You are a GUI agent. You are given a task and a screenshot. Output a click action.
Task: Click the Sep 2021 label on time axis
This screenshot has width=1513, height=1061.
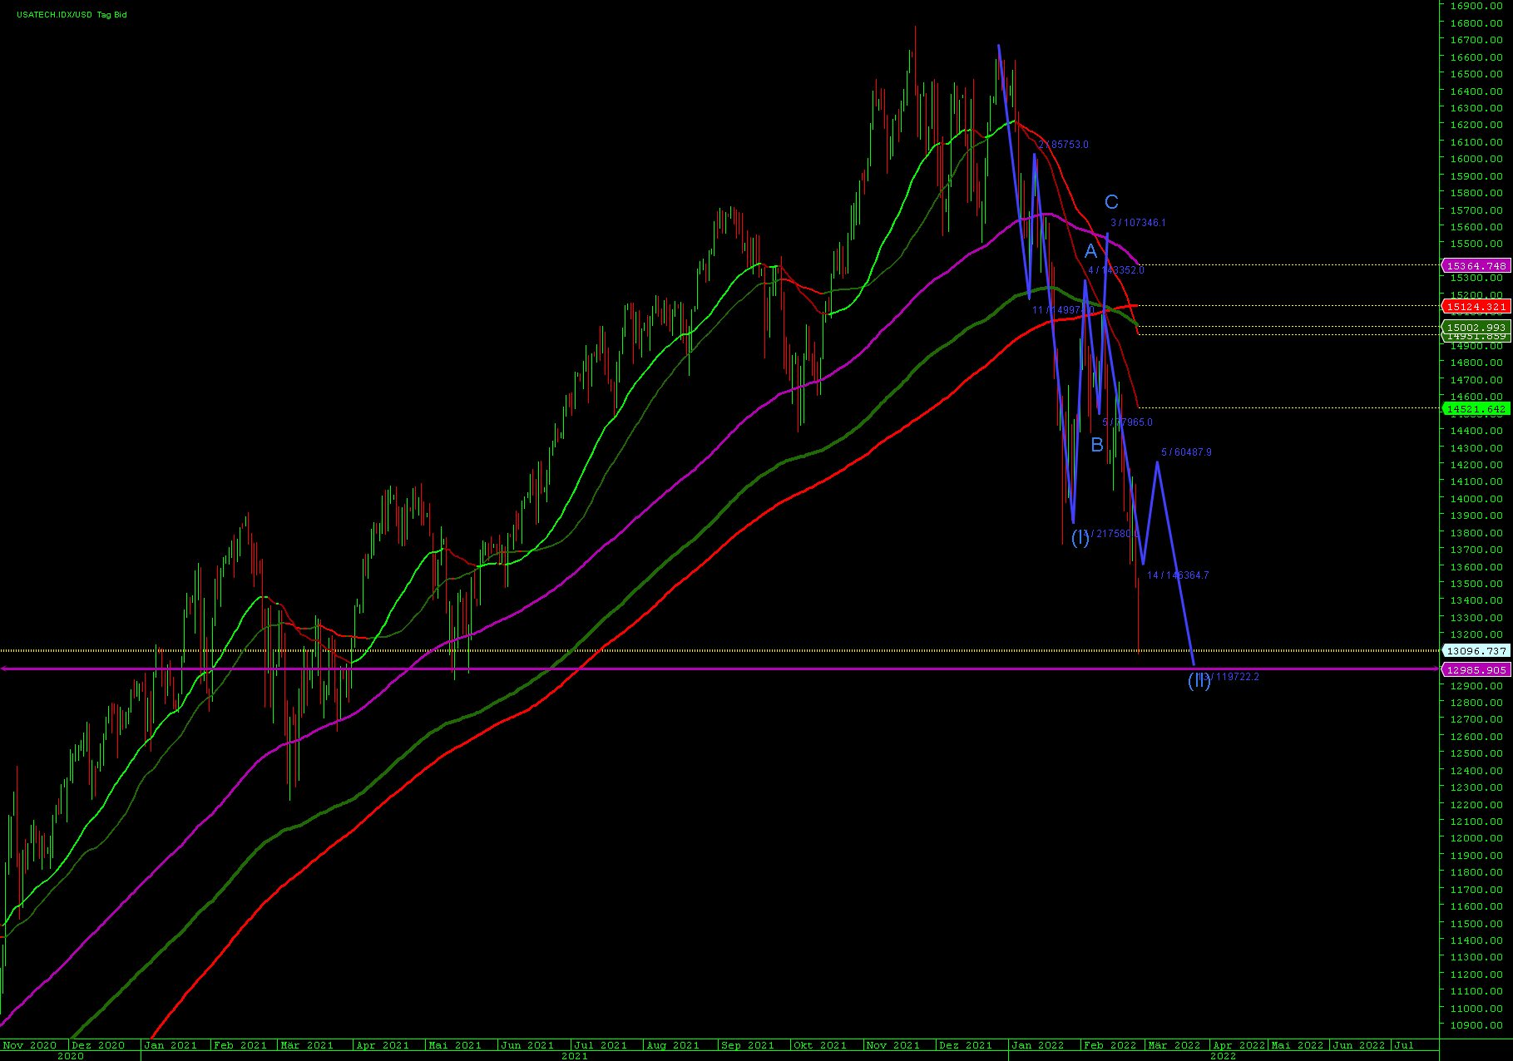tap(747, 1045)
